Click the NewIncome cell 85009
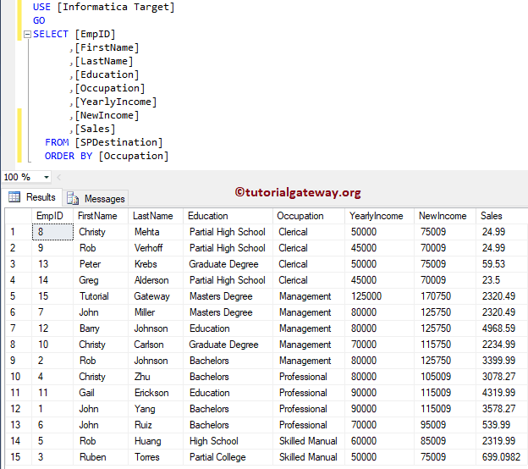 [445, 441]
